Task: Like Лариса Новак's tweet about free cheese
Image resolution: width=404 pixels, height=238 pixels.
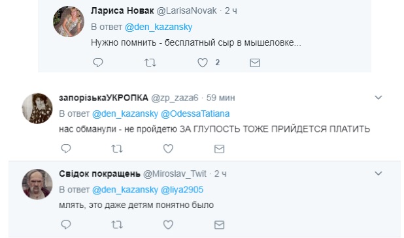Action: click(x=203, y=63)
